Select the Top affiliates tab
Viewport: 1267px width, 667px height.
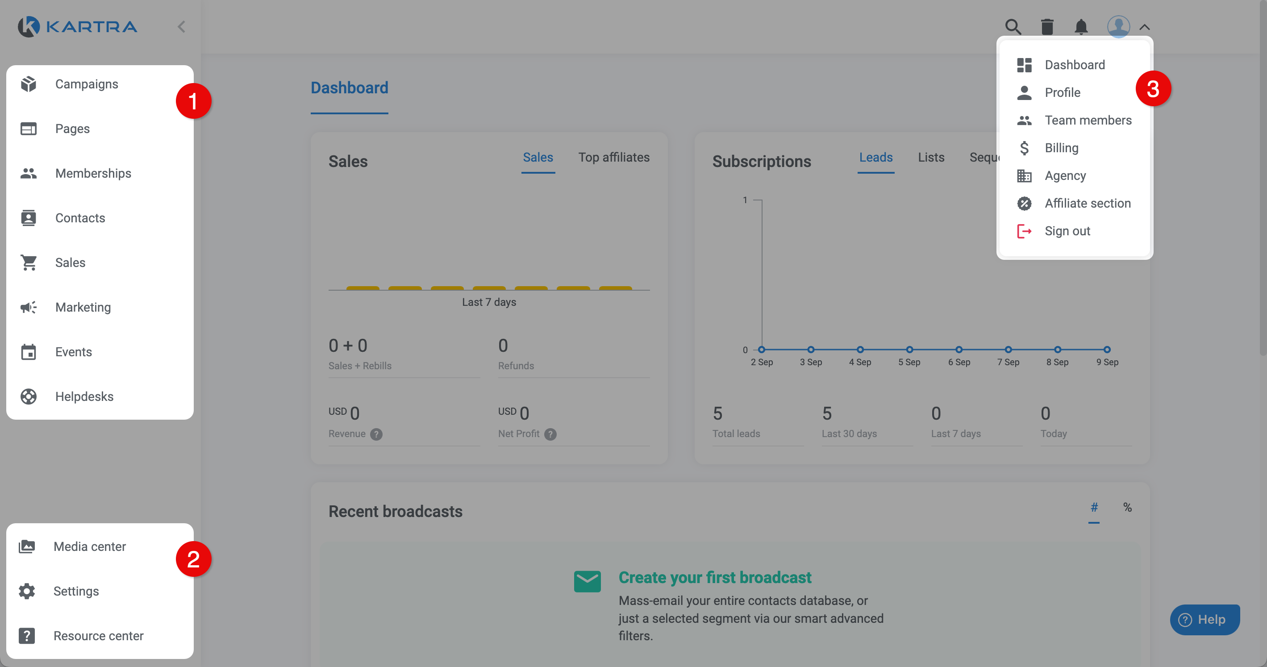tap(613, 158)
